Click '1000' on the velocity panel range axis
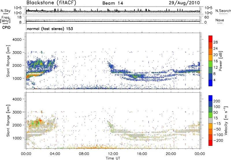The image size is (231, 160). click(17, 138)
